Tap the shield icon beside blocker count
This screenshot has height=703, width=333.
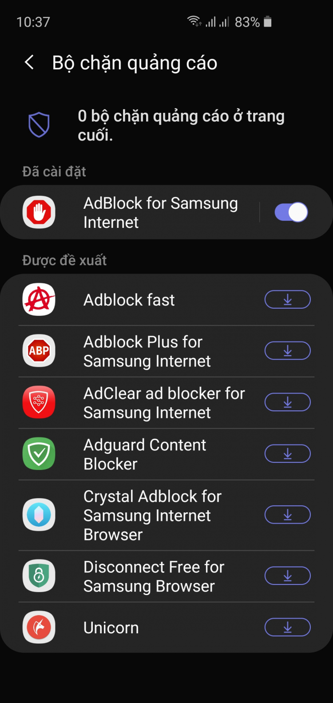39,125
